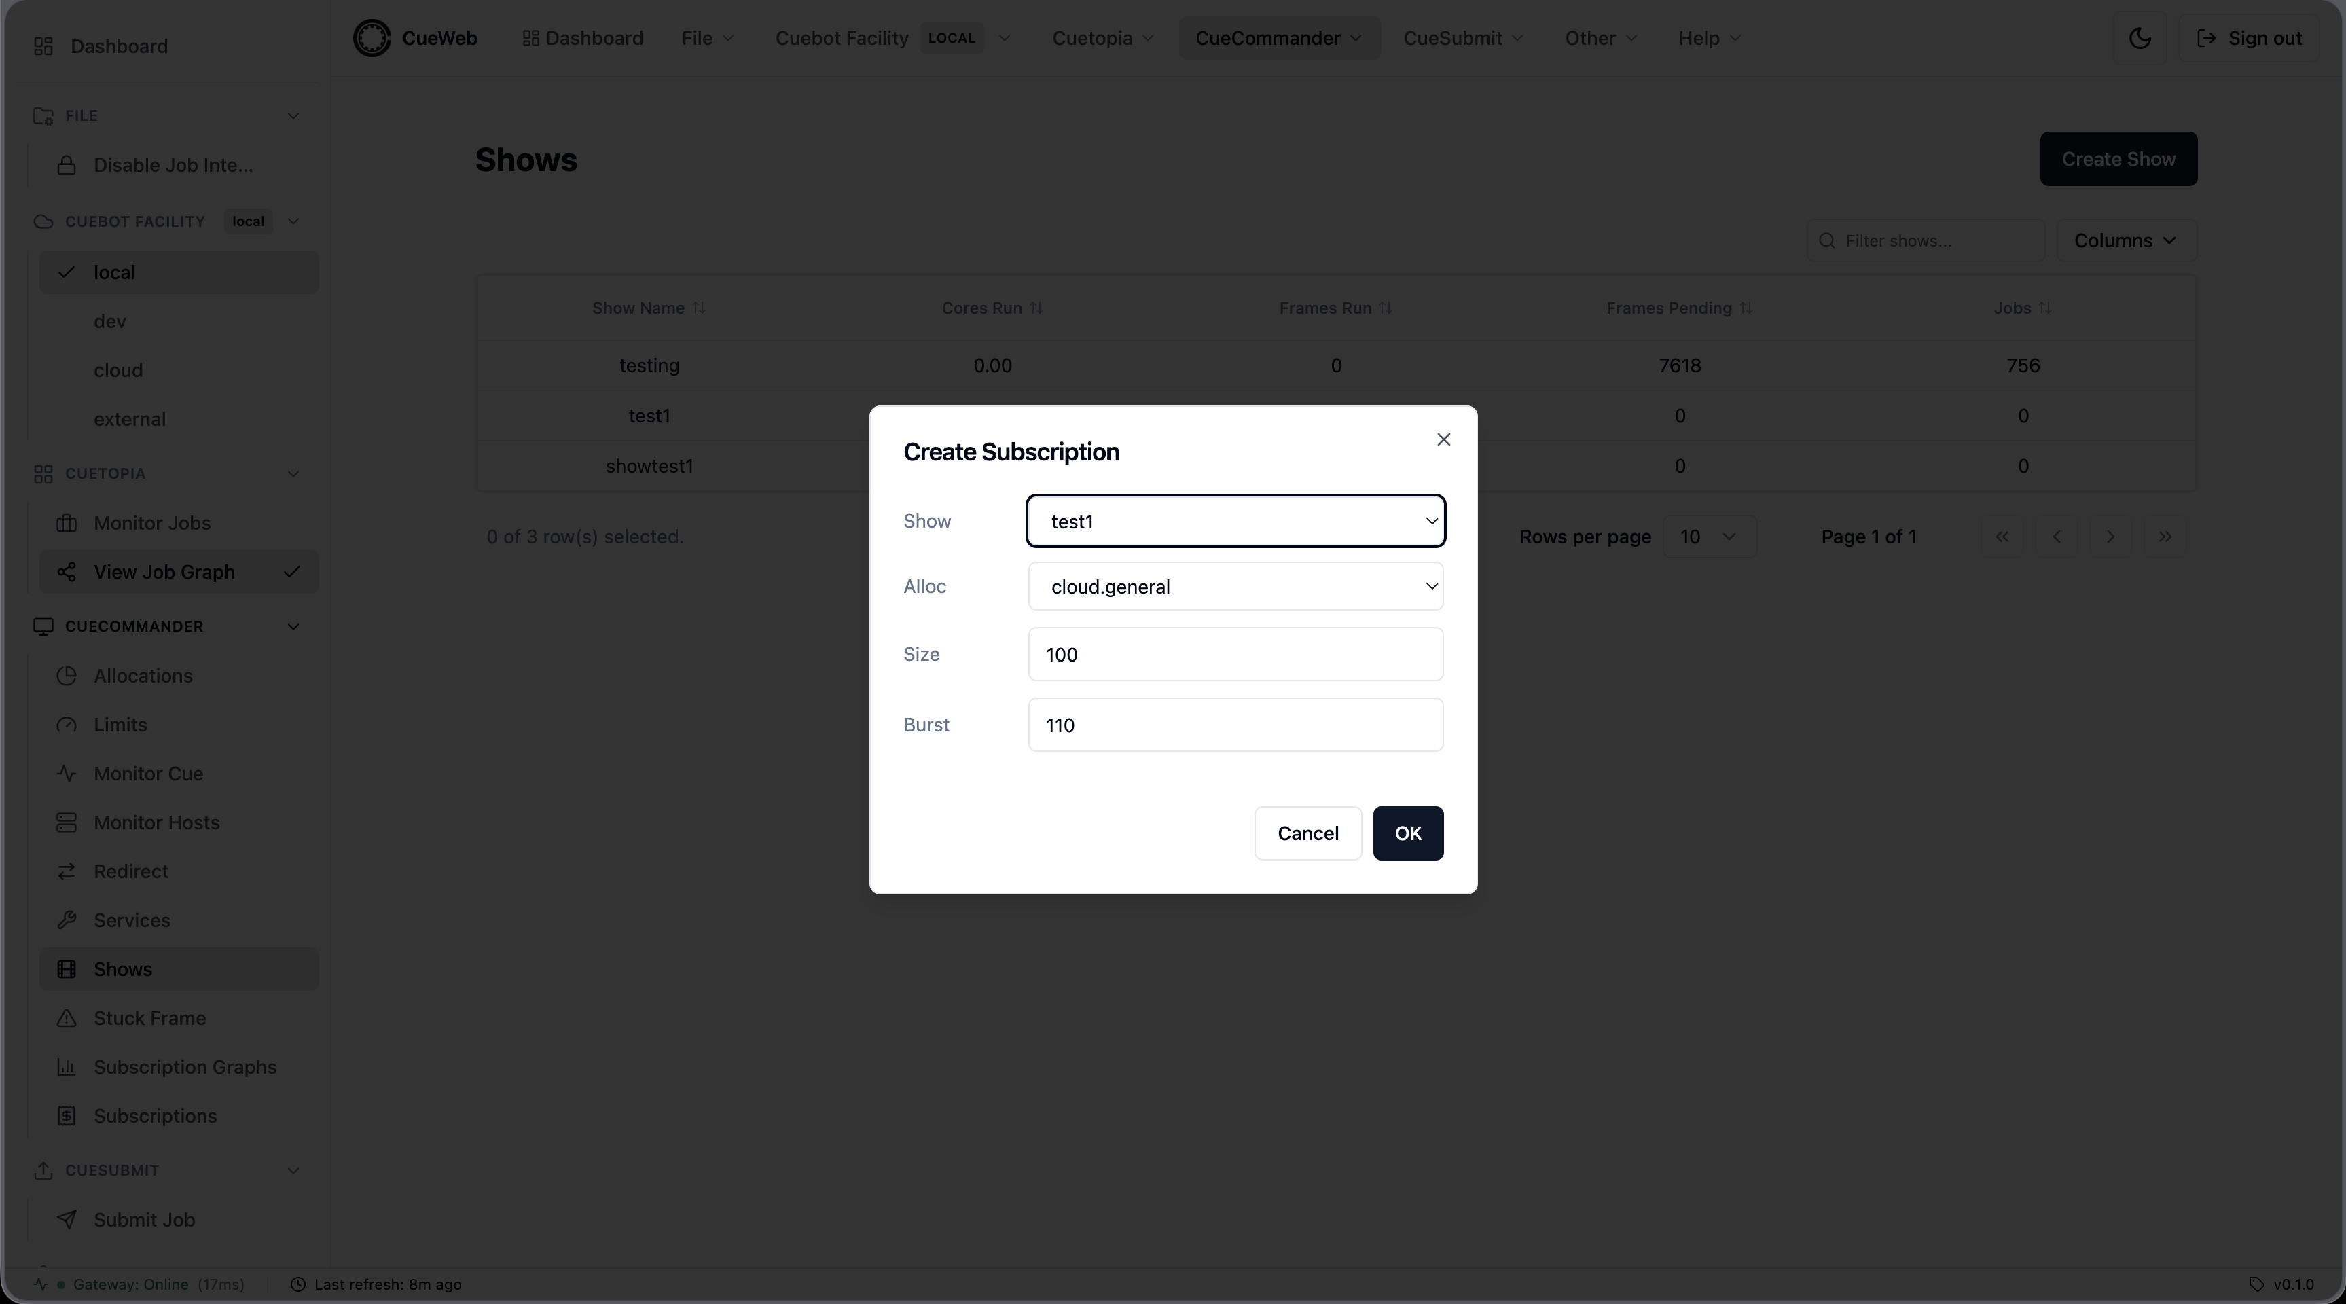The image size is (2346, 1304).
Task: Open Monitor Hosts in the sidebar
Action: tap(179, 823)
